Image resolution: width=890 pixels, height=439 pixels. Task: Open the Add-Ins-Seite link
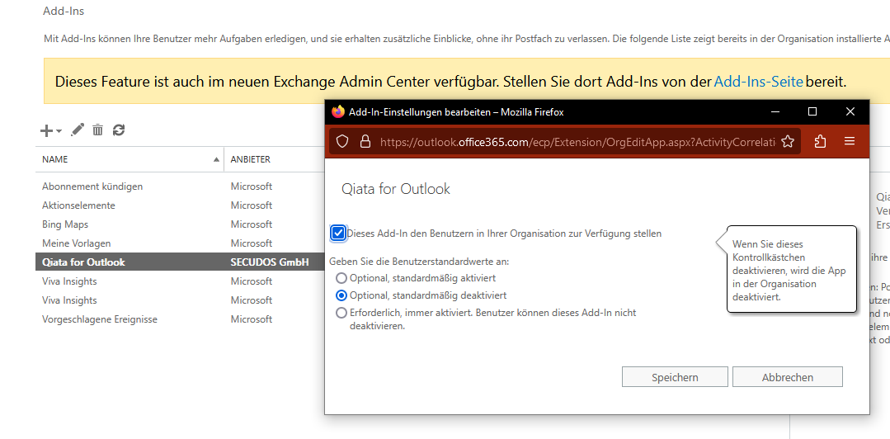click(758, 82)
